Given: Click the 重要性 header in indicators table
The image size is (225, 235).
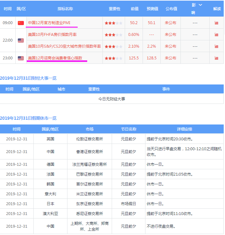Looking at the screenshot, I should point(115,9).
